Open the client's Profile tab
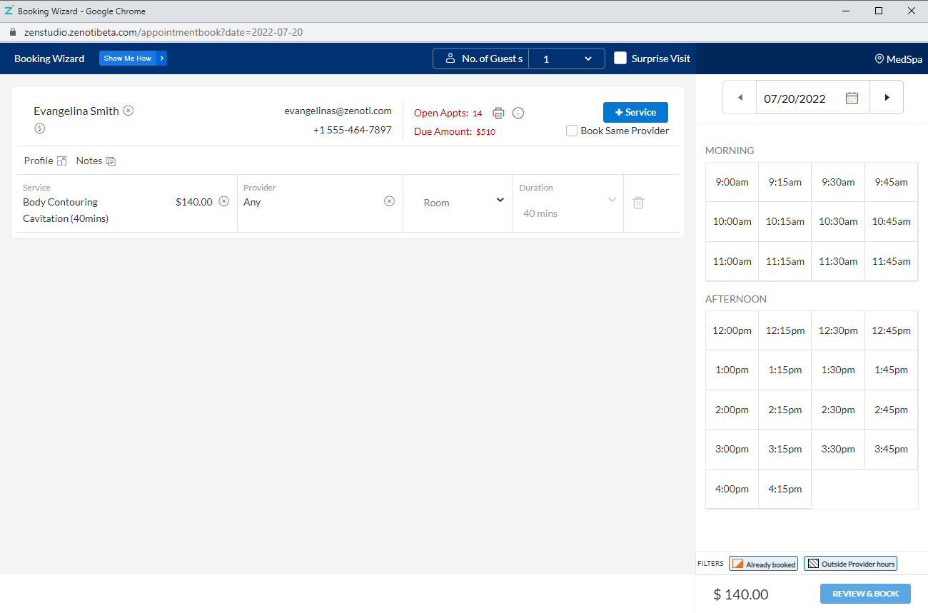Viewport: 928px width, 613px height. click(x=38, y=161)
